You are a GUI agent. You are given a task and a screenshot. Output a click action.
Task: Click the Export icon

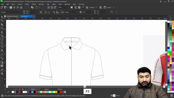52,7
